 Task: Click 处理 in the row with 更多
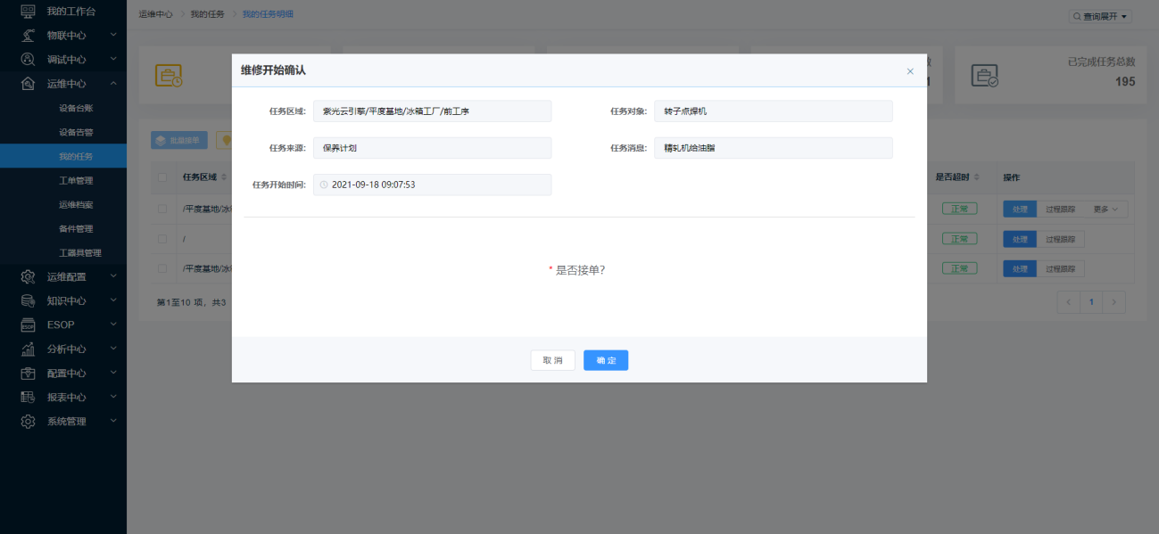coord(1021,209)
